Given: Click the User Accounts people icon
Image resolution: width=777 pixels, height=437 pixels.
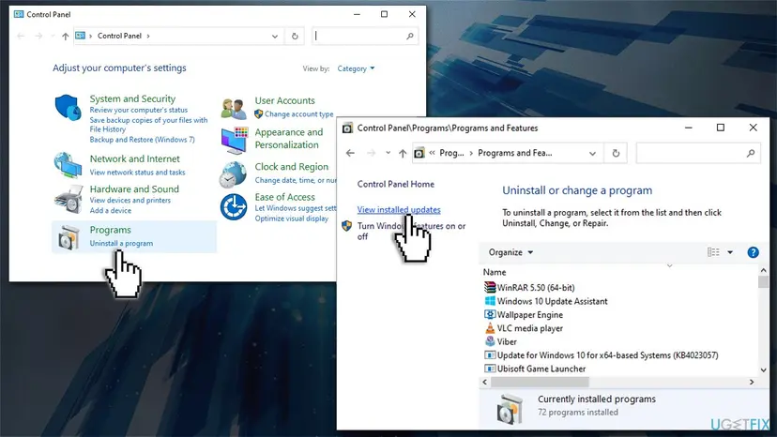Looking at the screenshot, I should 234,109.
